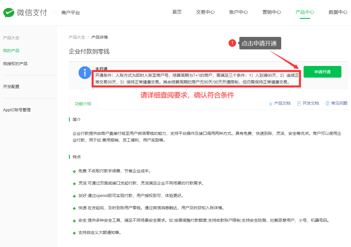Screen dimensions: 351x247
Task: Click the WeChat Pay green logo icon
Action: pyautogui.click(x=9, y=12)
